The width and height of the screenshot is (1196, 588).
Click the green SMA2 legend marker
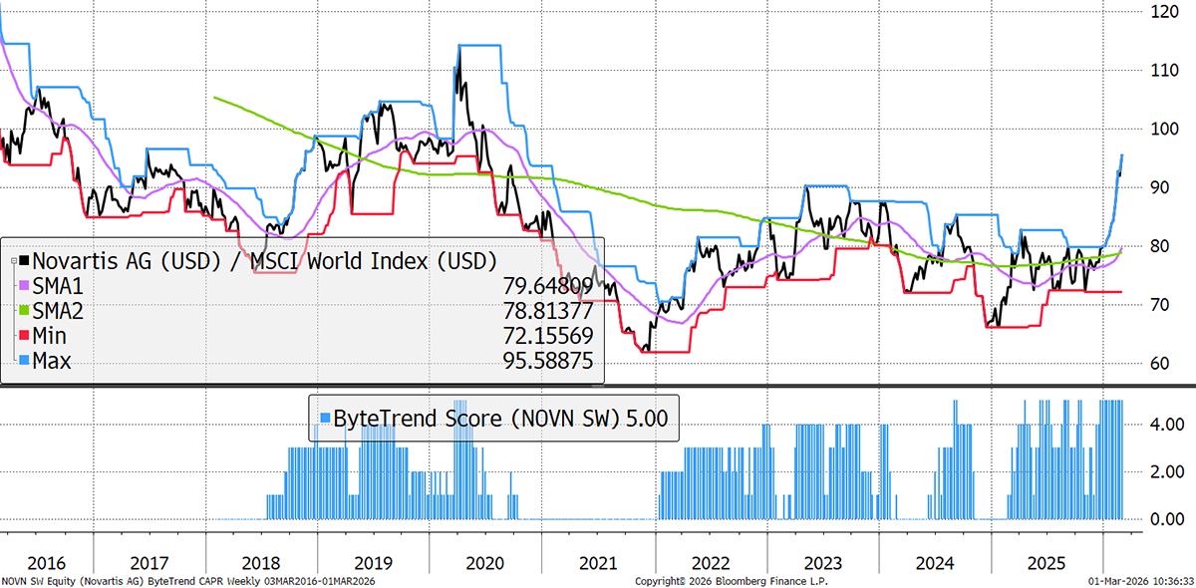[x=25, y=311]
